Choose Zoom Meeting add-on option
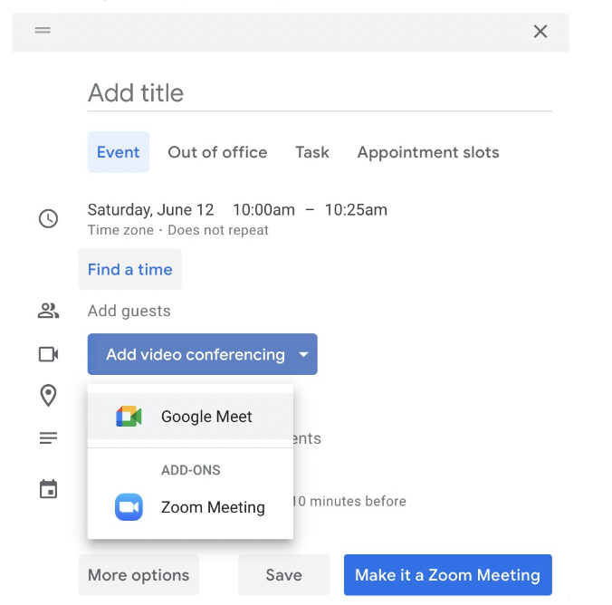The width and height of the screenshot is (612, 605). coord(190,507)
